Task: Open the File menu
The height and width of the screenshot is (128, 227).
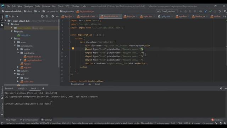Action: tap(8, 6)
